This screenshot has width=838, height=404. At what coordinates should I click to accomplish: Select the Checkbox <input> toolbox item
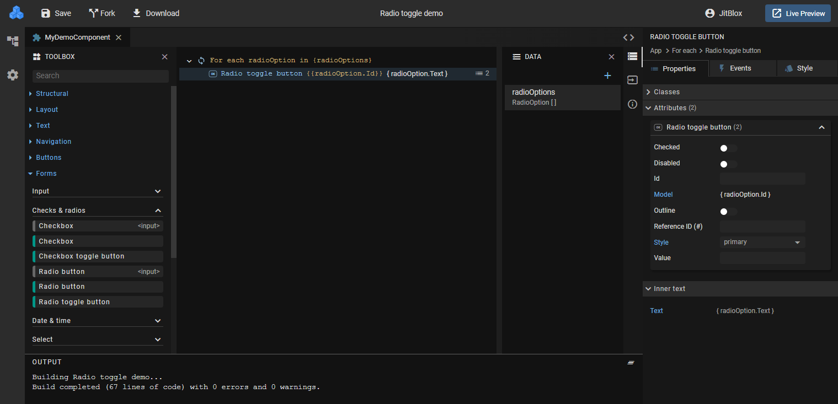tap(98, 226)
